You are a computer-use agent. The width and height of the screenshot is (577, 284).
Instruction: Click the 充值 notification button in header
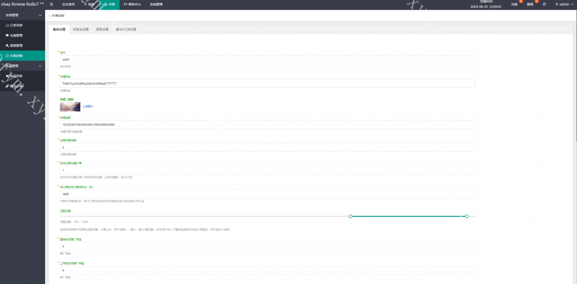[x=514, y=5]
